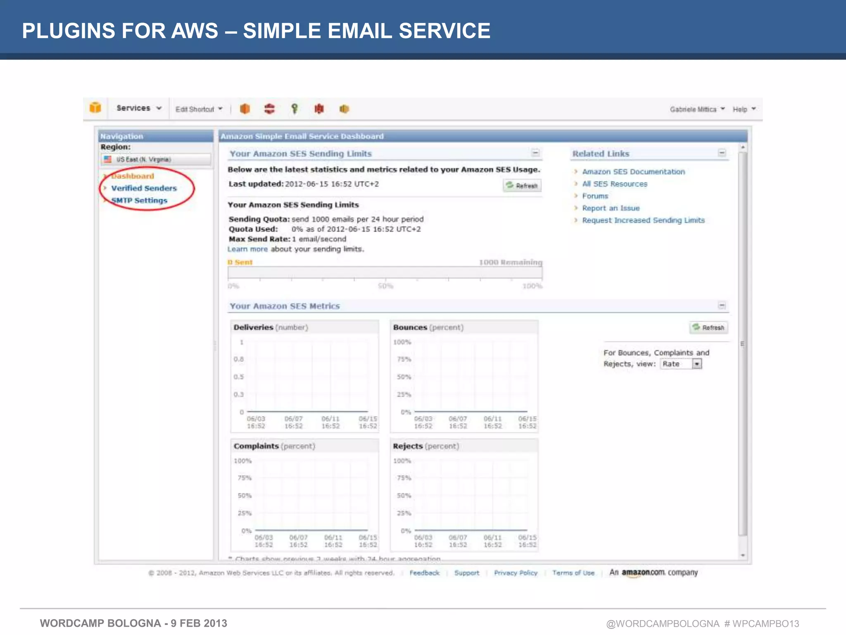The width and height of the screenshot is (846, 635).
Task: Click Request Increased Sending Limits link
Action: click(x=644, y=220)
